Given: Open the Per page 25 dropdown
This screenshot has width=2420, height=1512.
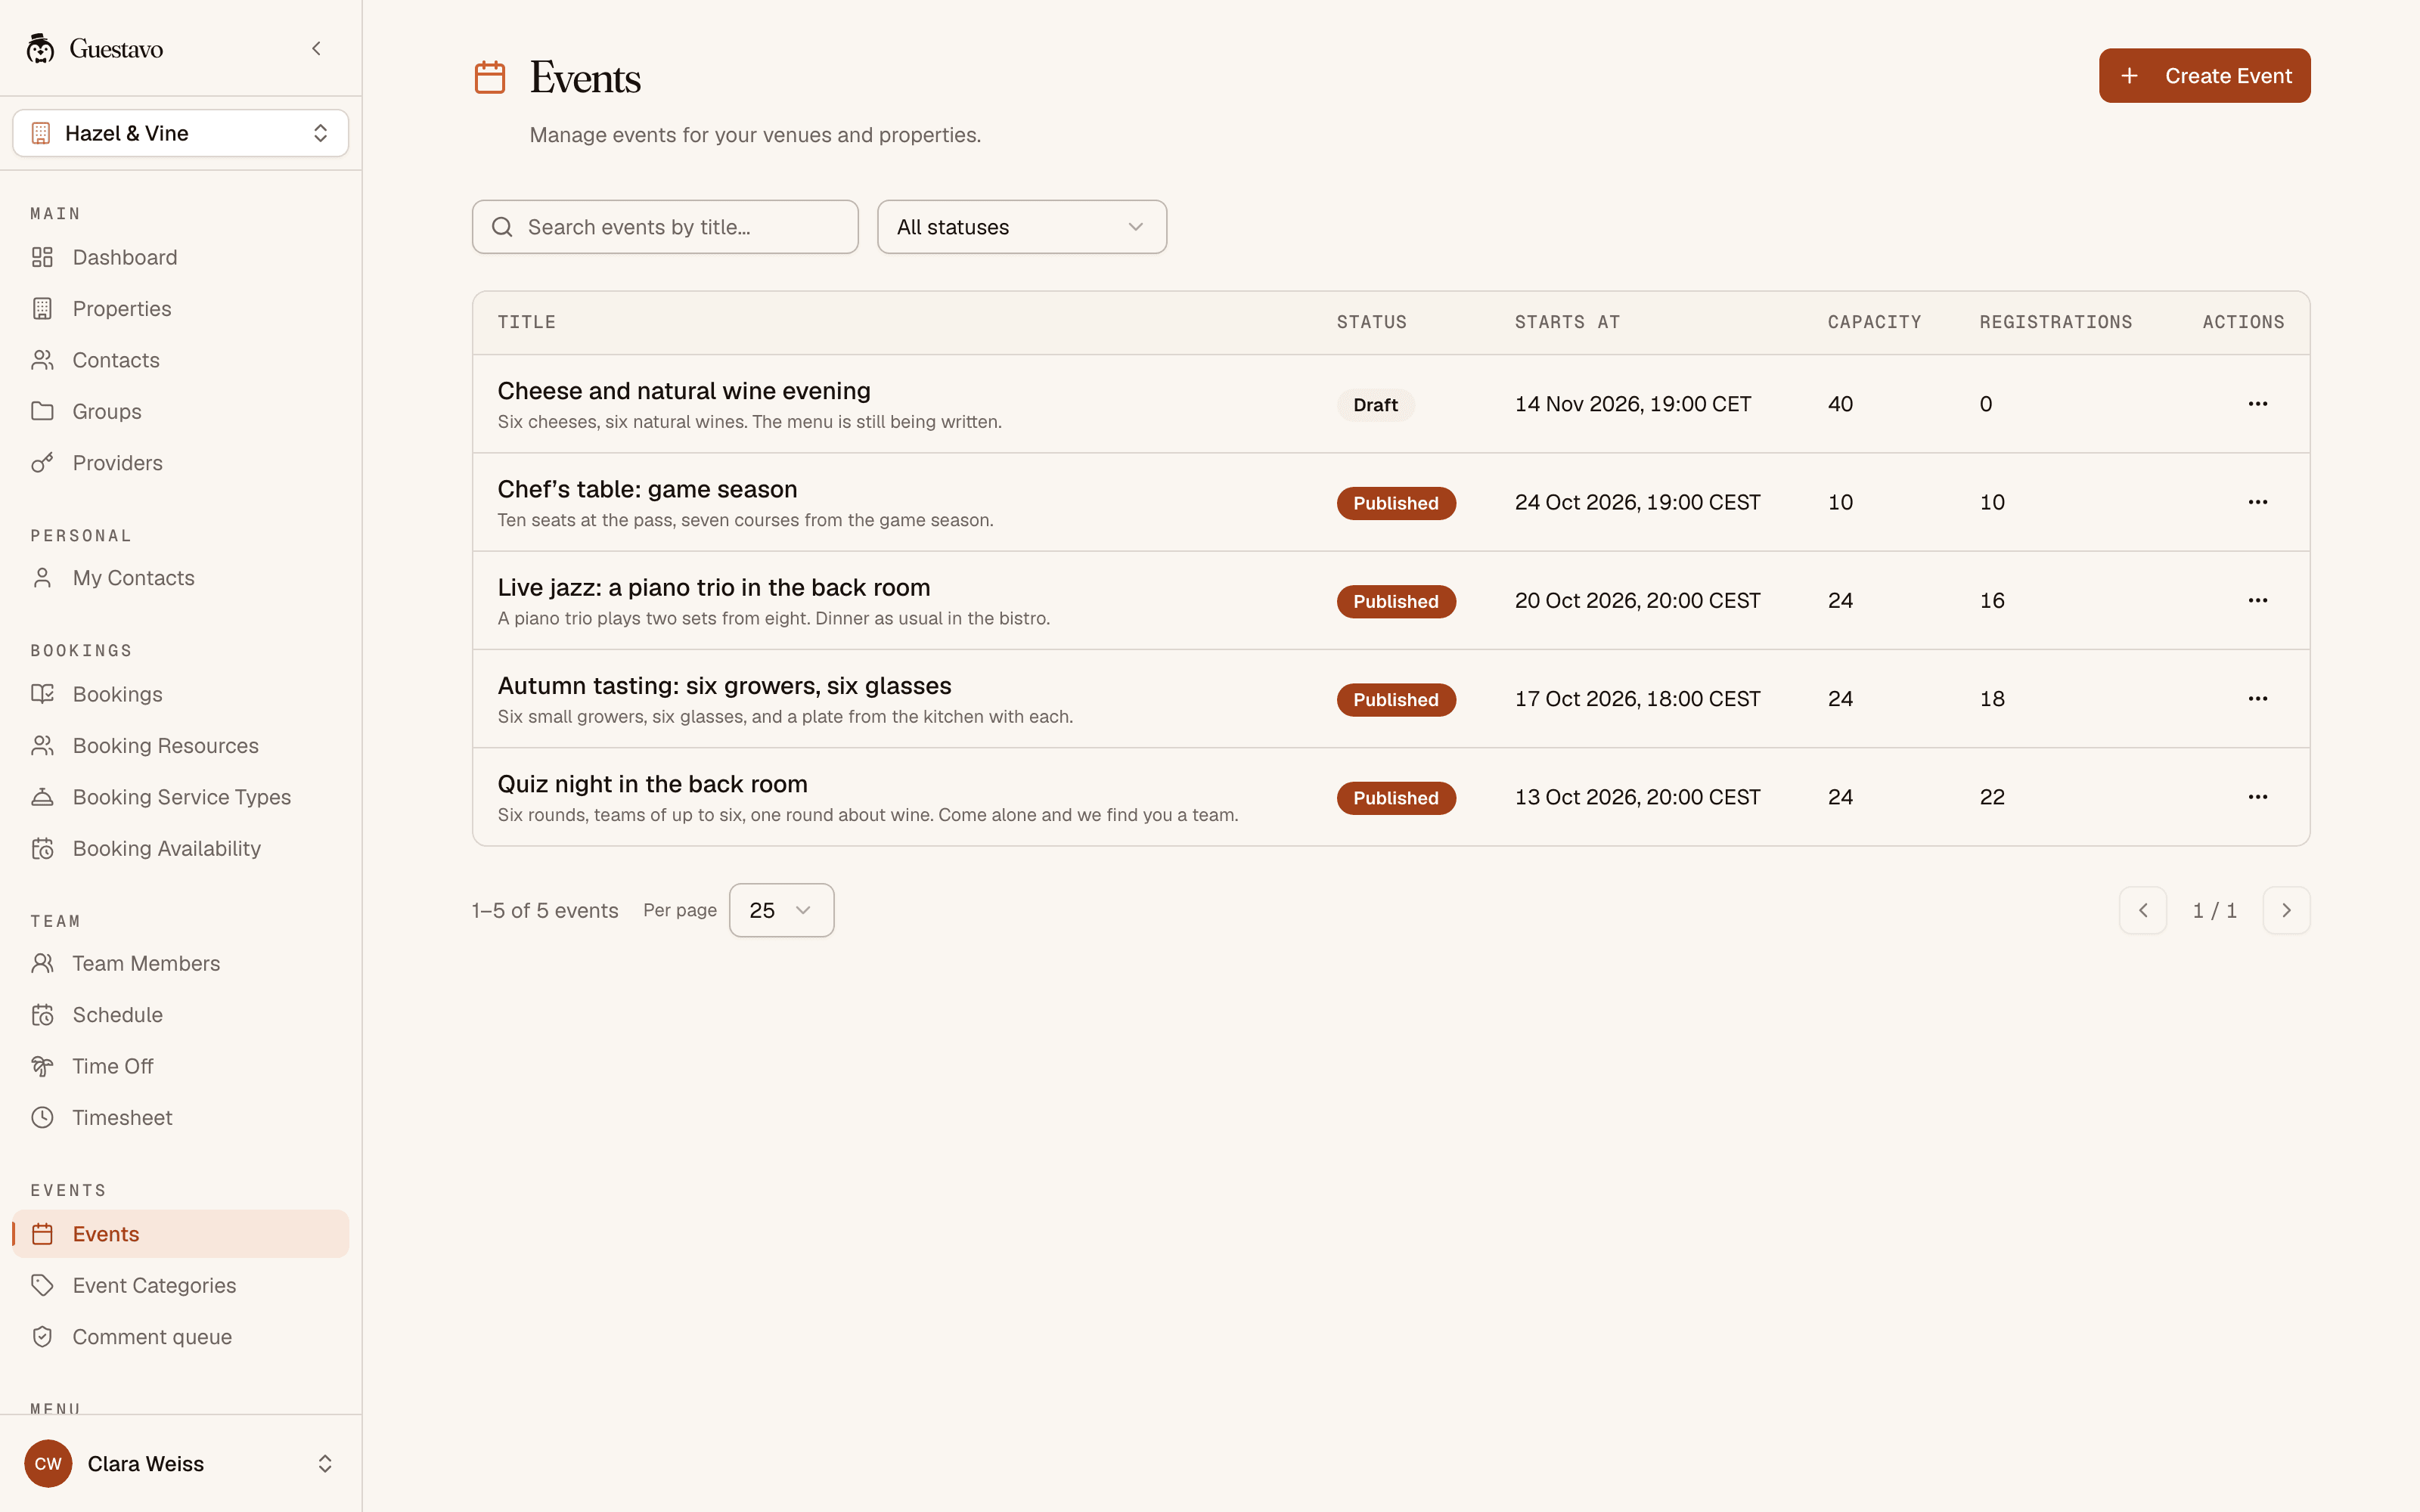Looking at the screenshot, I should pos(781,910).
